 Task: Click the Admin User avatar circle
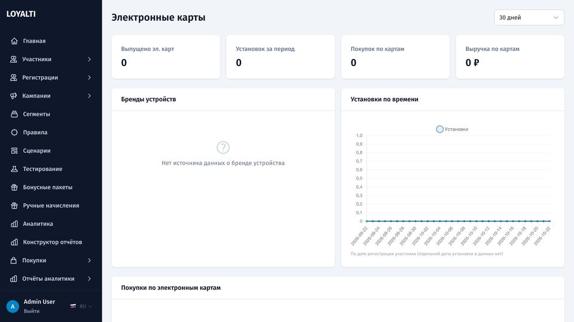[13, 306]
